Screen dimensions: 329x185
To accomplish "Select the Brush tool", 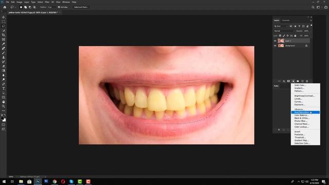I will click(x=4, y=53).
